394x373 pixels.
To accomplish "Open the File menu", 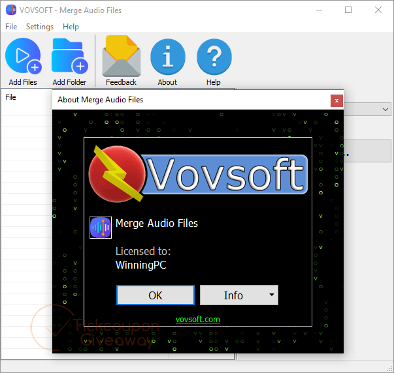I will coord(11,27).
